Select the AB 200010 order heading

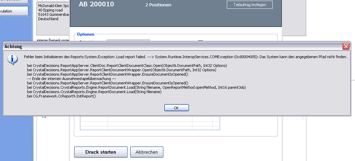coord(97,5)
